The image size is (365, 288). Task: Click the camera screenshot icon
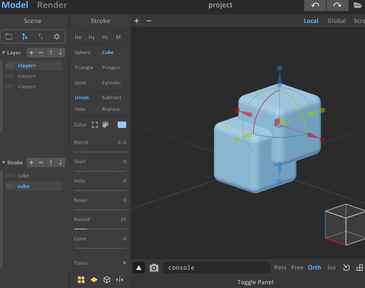tap(154, 268)
